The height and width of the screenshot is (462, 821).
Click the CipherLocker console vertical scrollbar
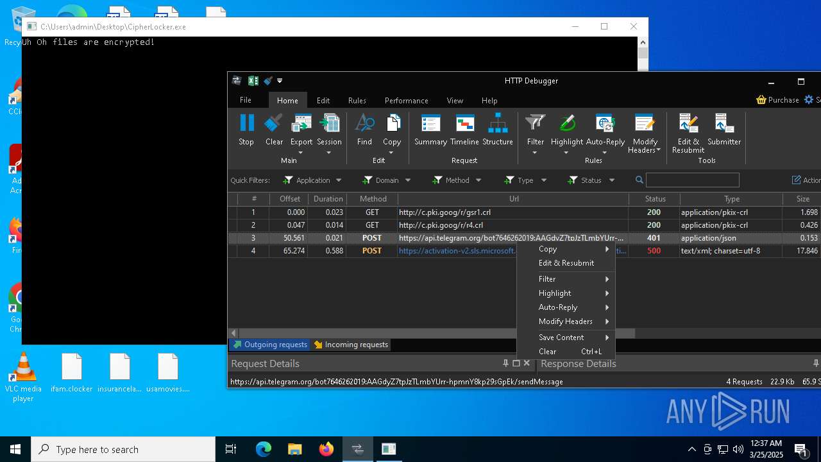pos(643,54)
